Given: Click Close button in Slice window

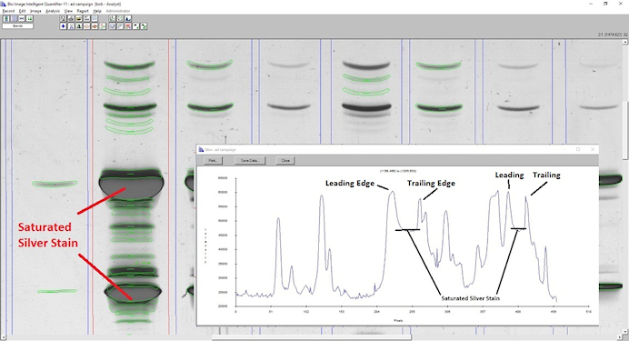Looking at the screenshot, I should (x=285, y=160).
